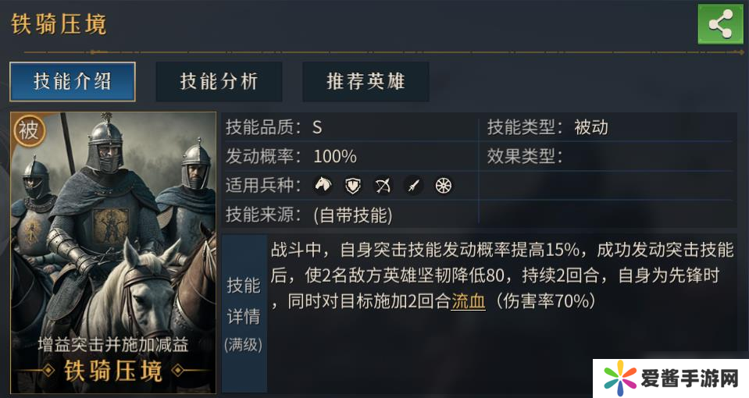
Task: Click the 技能详情 (满级) side label
Action: pyautogui.click(x=244, y=314)
